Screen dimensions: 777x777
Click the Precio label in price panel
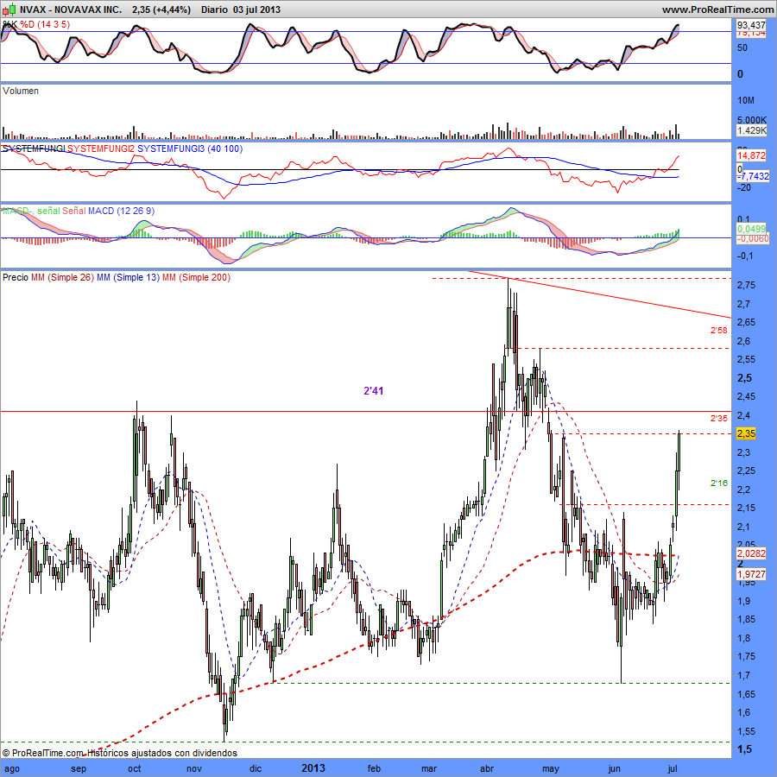pyautogui.click(x=16, y=277)
